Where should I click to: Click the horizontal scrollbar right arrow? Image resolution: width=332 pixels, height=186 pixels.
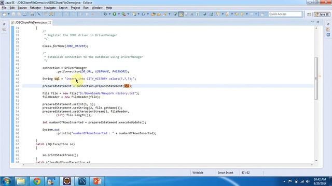[x=312, y=165]
